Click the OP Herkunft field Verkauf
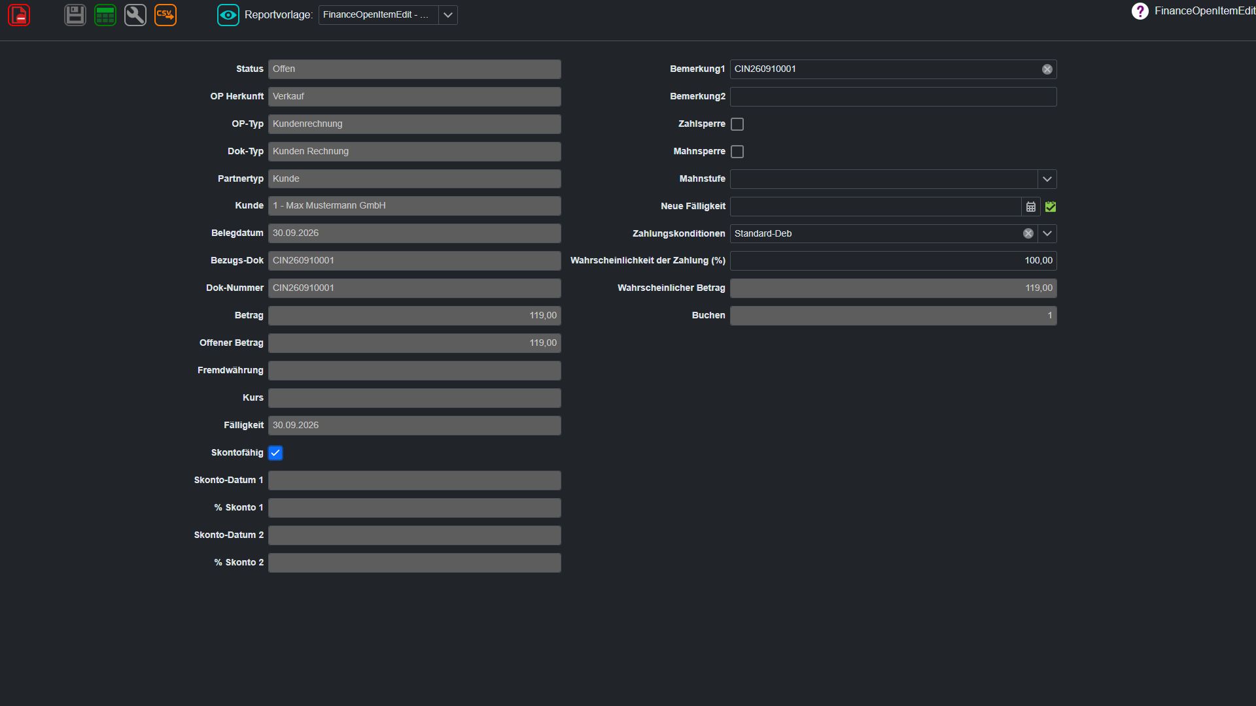The height and width of the screenshot is (706, 1256). pos(415,97)
